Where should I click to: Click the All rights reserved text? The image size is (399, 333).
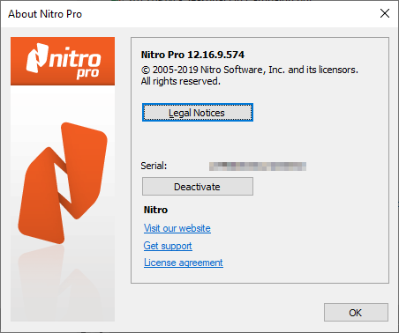[x=181, y=81]
